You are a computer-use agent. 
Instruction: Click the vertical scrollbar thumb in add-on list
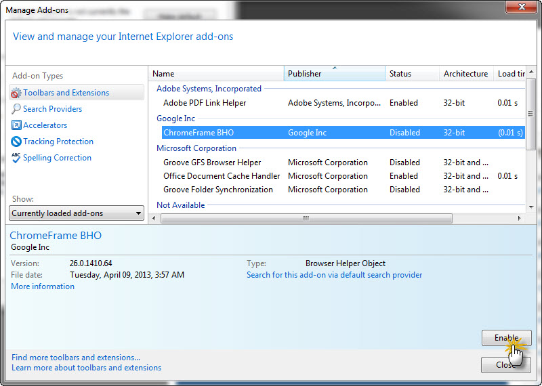[531, 114]
